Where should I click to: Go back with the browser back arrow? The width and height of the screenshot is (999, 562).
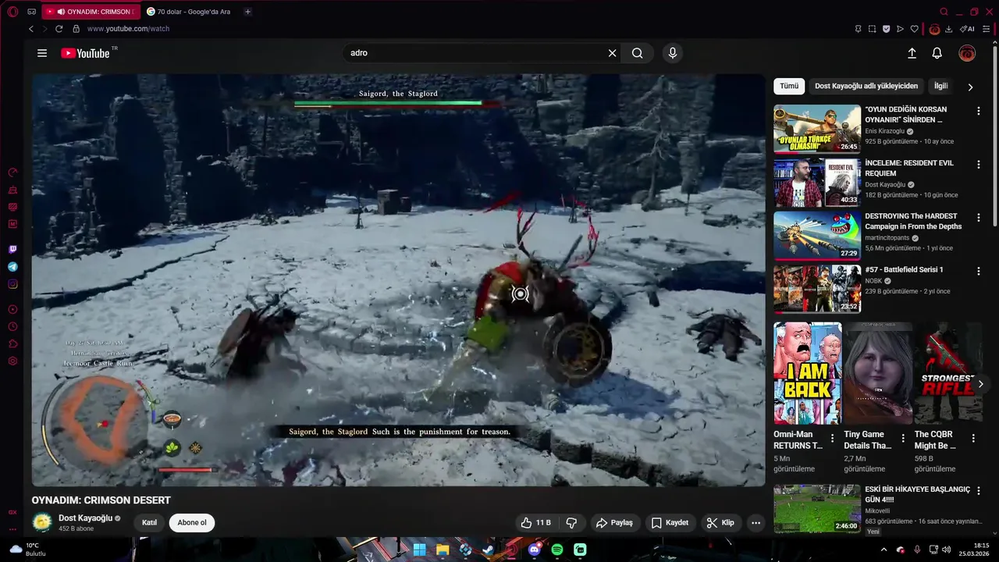point(31,29)
